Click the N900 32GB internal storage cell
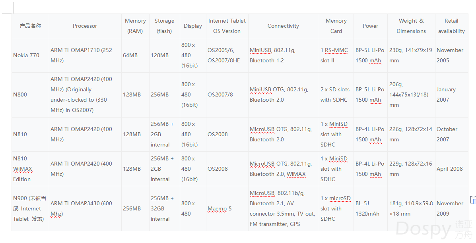476x243 pixels. pyautogui.click(x=165, y=208)
